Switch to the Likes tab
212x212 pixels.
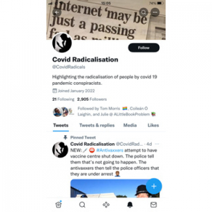(x=153, y=125)
